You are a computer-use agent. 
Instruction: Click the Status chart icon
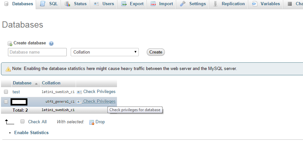67,4
